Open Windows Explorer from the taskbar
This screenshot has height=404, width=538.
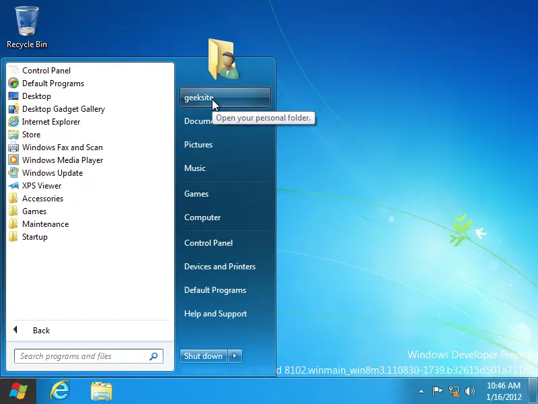click(x=102, y=391)
